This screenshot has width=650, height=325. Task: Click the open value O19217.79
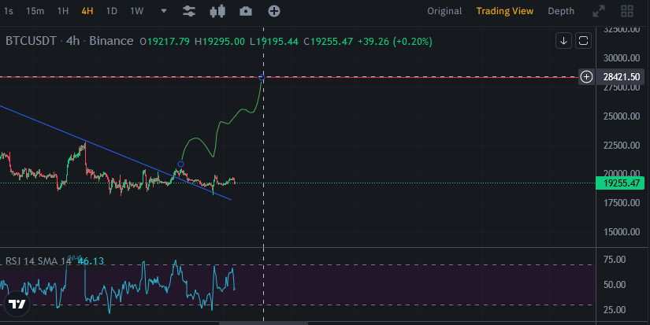tap(165, 42)
